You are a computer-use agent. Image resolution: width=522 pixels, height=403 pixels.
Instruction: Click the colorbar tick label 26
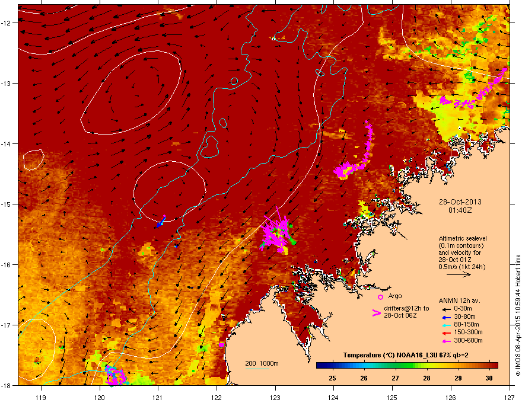364,378
